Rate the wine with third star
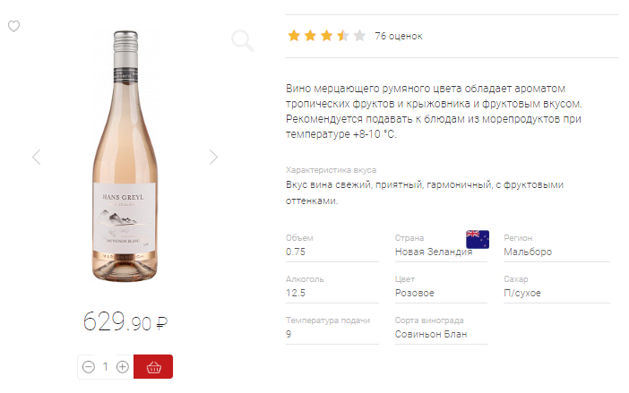Image resolution: width=629 pixels, height=393 pixels. [326, 36]
